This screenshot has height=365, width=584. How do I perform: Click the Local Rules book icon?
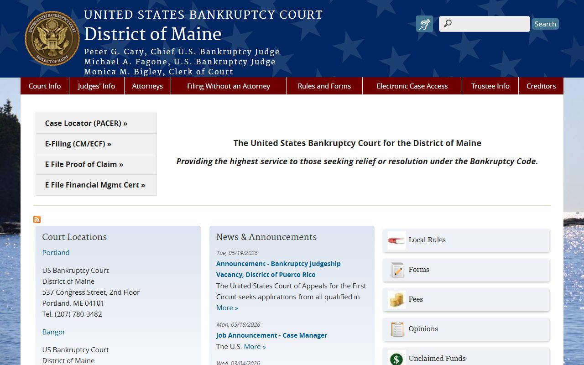click(x=396, y=240)
